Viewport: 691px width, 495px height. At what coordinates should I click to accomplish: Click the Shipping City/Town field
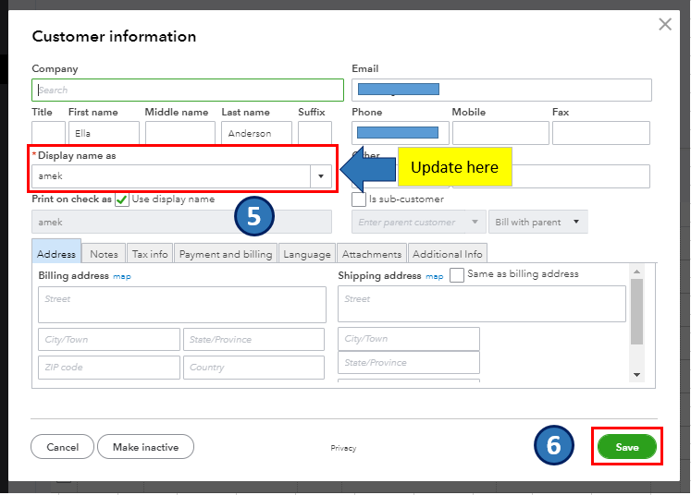coord(409,338)
